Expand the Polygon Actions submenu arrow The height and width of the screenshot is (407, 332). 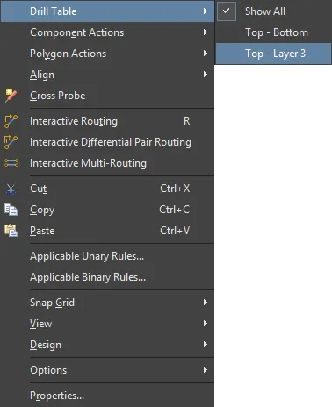[206, 54]
